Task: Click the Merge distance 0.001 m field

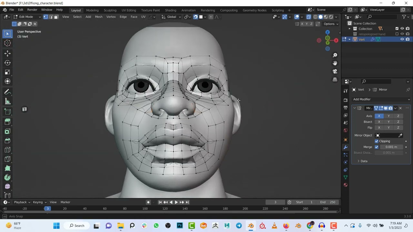Action: 391,147
